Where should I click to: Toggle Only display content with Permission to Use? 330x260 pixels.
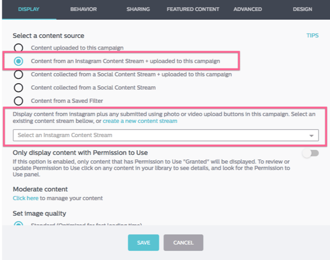(x=311, y=153)
